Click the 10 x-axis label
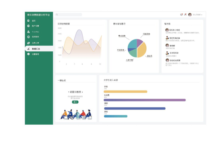Image resolution: width=215 pixels, height=147 pixels. pos(100,64)
